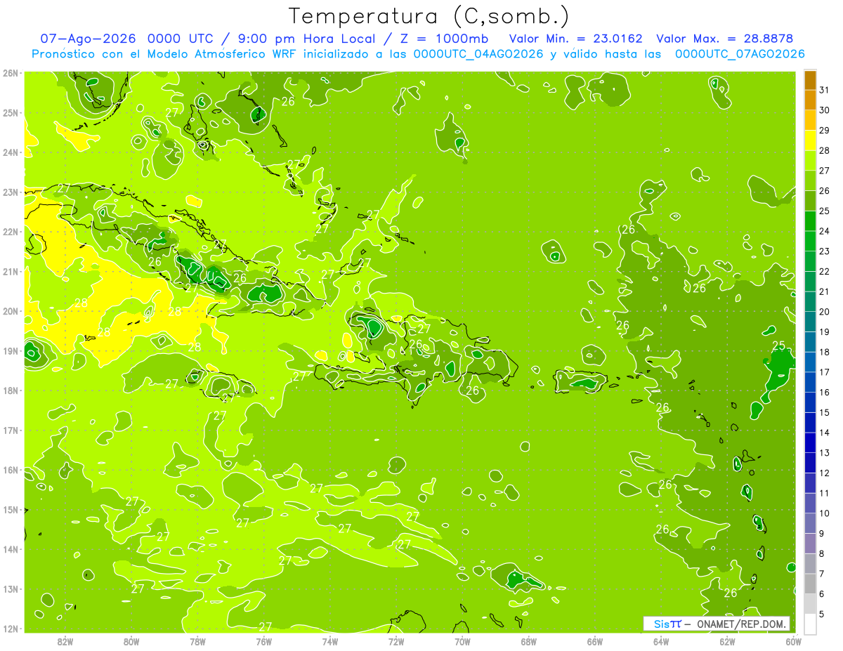Screen dimensions: 843x651
Task: Click the '12N' latitude axis label
Action: click(11, 629)
